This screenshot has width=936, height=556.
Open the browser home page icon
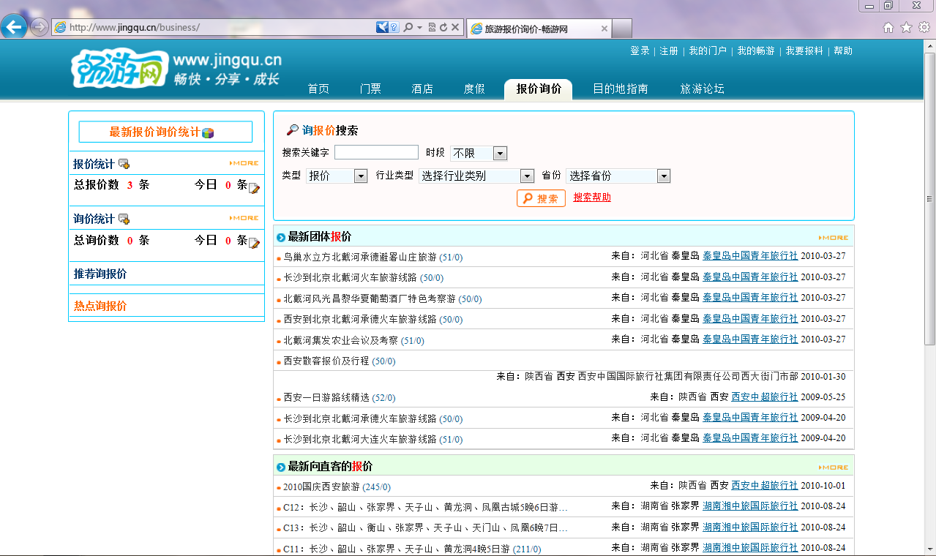(x=888, y=28)
